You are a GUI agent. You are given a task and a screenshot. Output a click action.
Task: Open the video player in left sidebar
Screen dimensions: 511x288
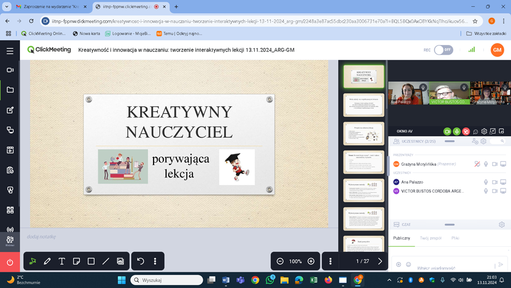10,150
